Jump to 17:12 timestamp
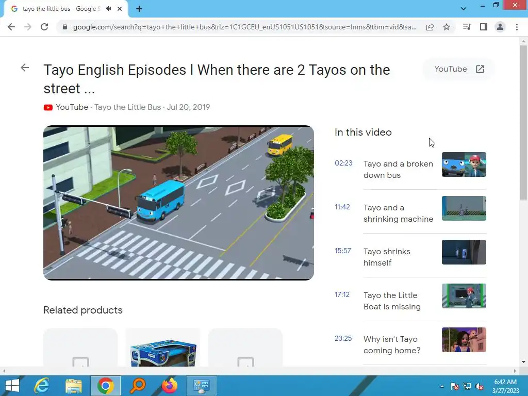The width and height of the screenshot is (528, 396). pos(342,294)
